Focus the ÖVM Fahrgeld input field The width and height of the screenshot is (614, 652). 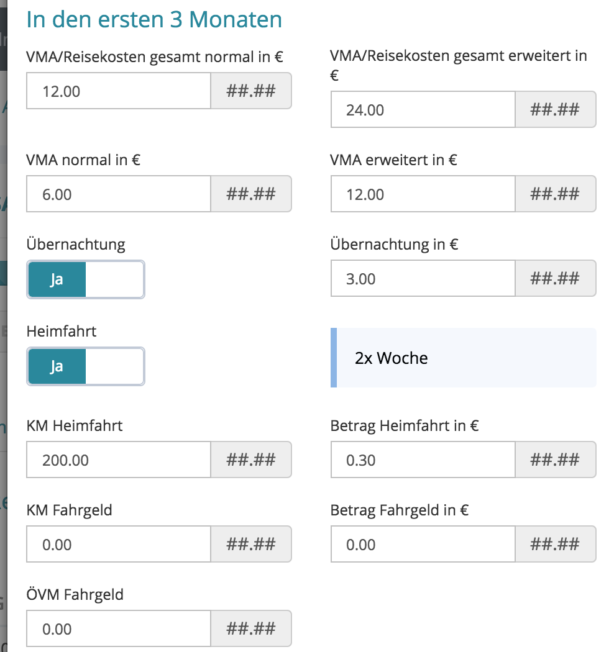[119, 629]
